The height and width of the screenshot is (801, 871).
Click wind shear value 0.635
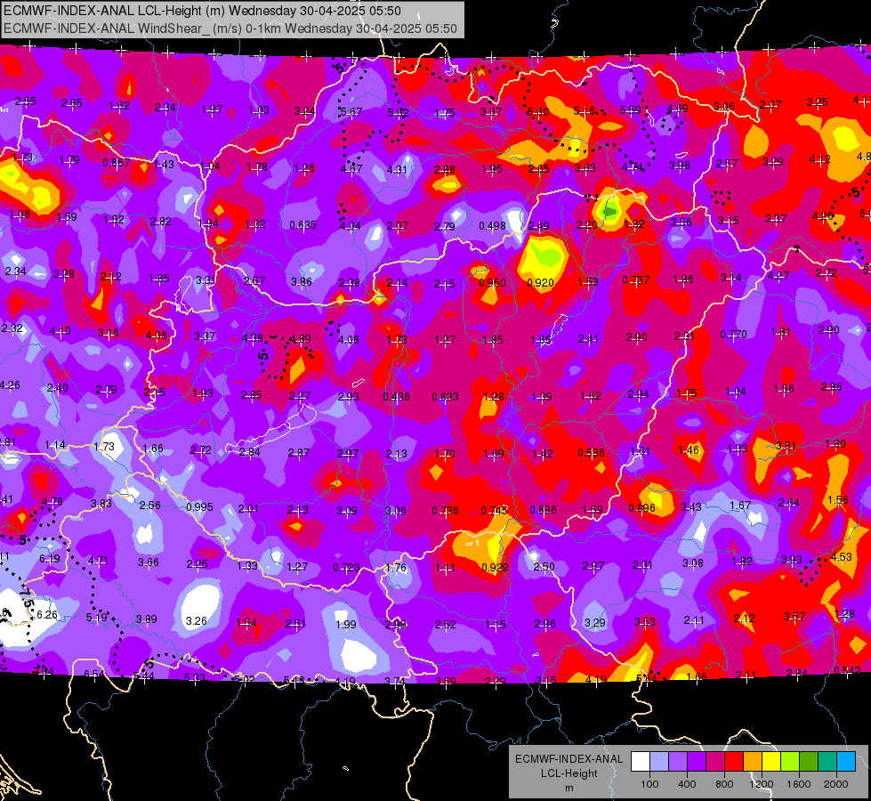coord(302,225)
